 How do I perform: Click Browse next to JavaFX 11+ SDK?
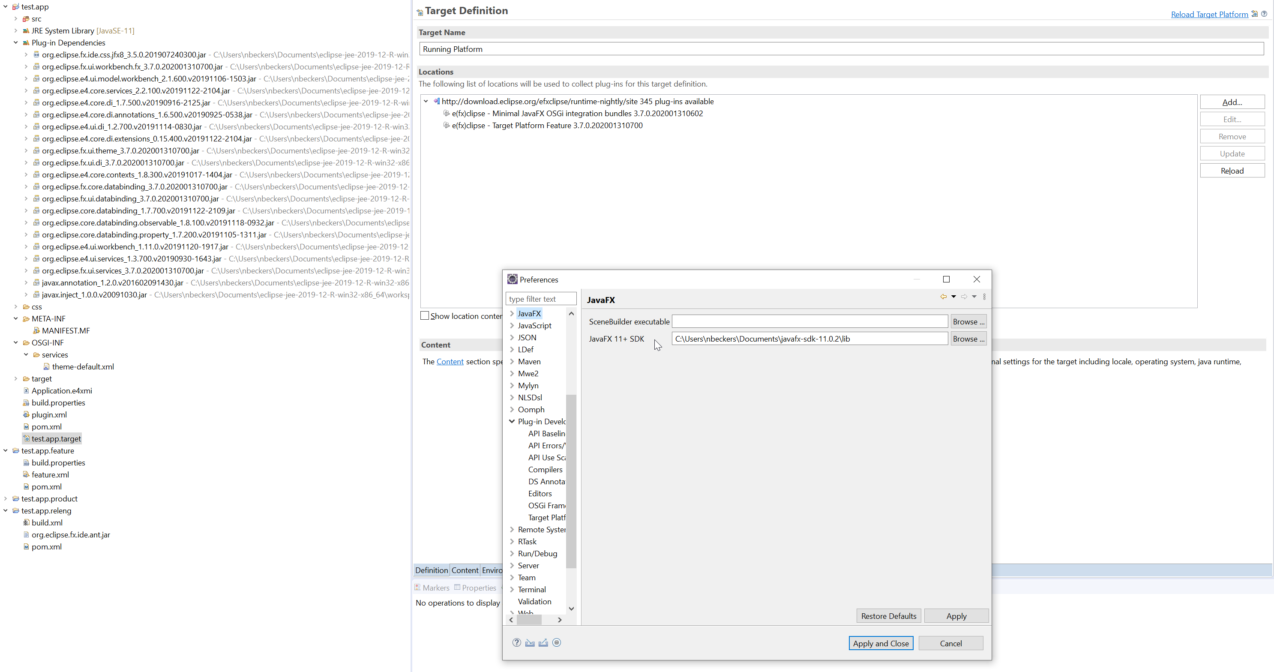[x=968, y=339]
